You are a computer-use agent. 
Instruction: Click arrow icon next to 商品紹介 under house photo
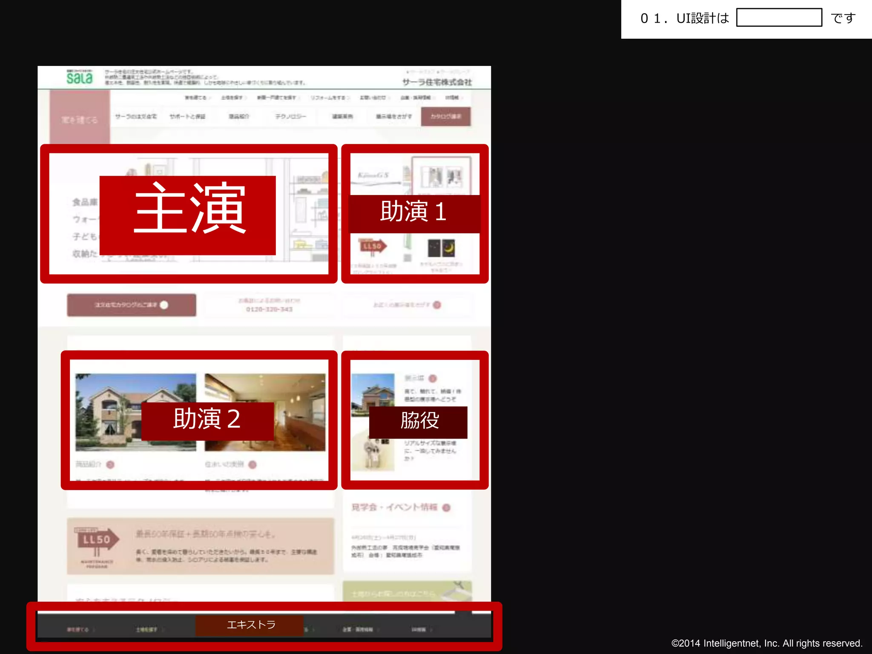110,465
